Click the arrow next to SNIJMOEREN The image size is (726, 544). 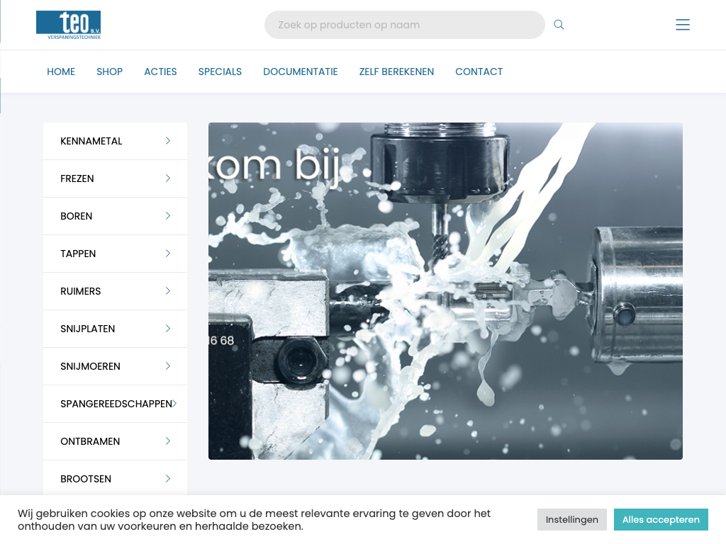click(x=168, y=366)
